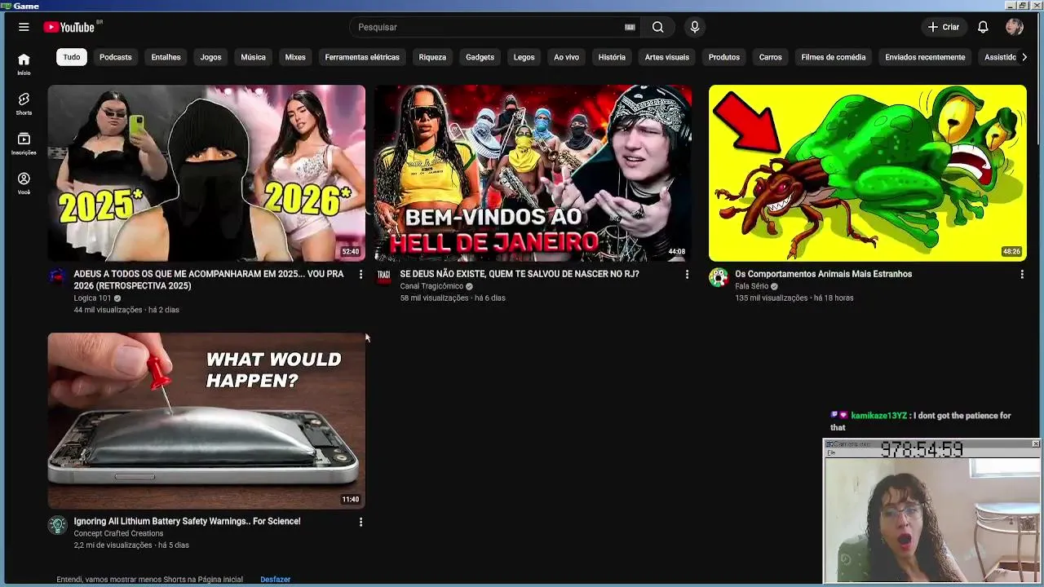Open Shorts in the sidebar
The image size is (1044, 587).
tap(24, 104)
